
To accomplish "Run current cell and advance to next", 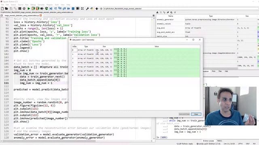I will [x=38, y=8].
